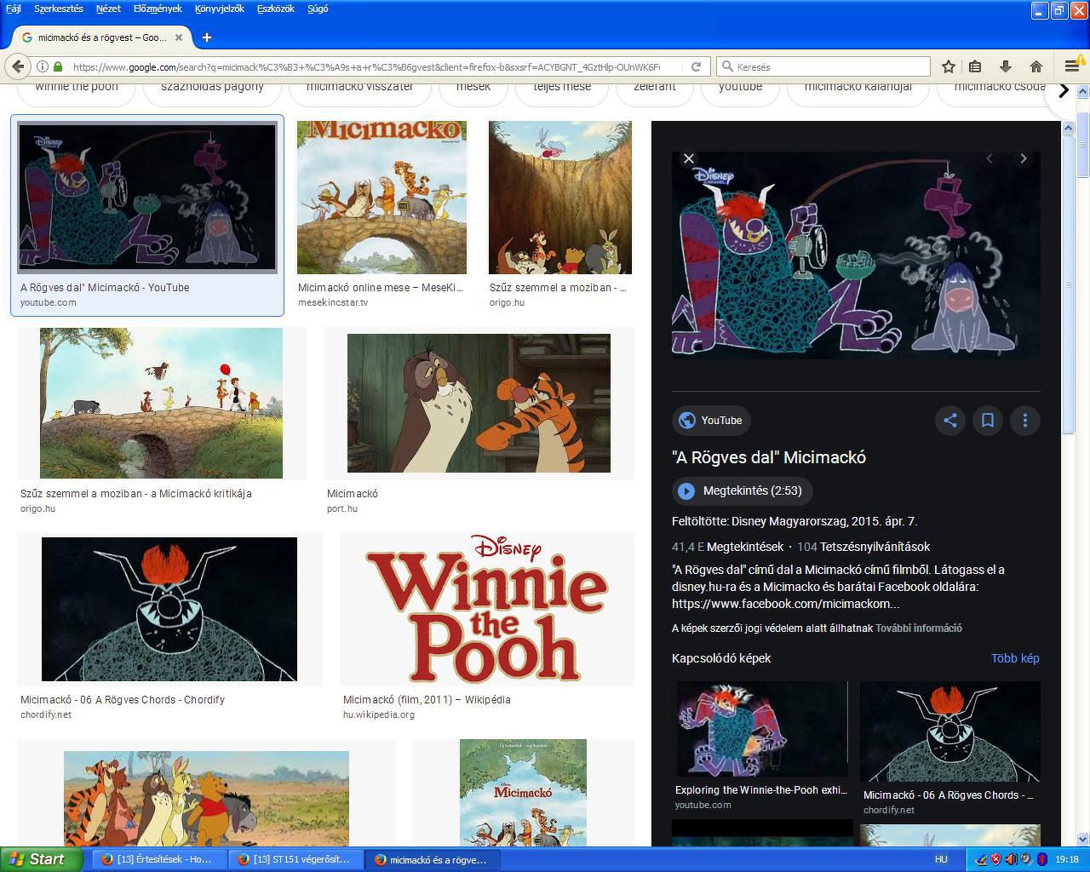Viewport: 1090px width, 872px height.
Task: Open the bridge scene 'Szűz szemmel a moziban' thumbnail
Action: click(x=161, y=403)
